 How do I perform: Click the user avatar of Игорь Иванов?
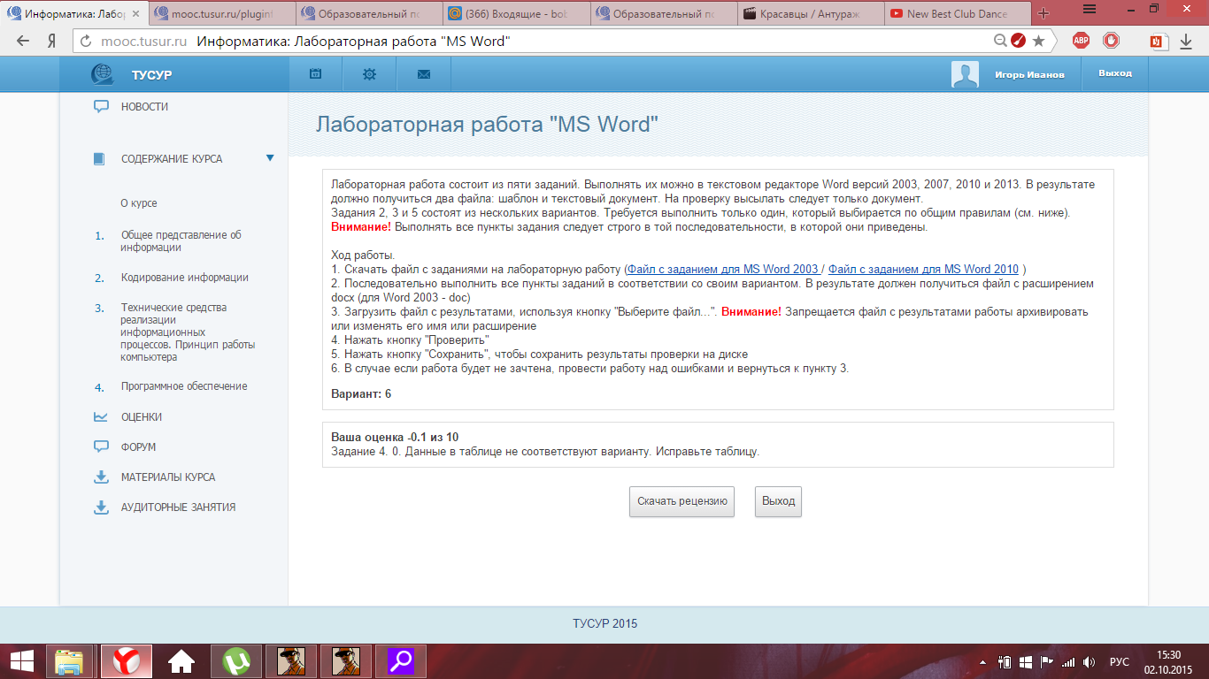click(965, 74)
